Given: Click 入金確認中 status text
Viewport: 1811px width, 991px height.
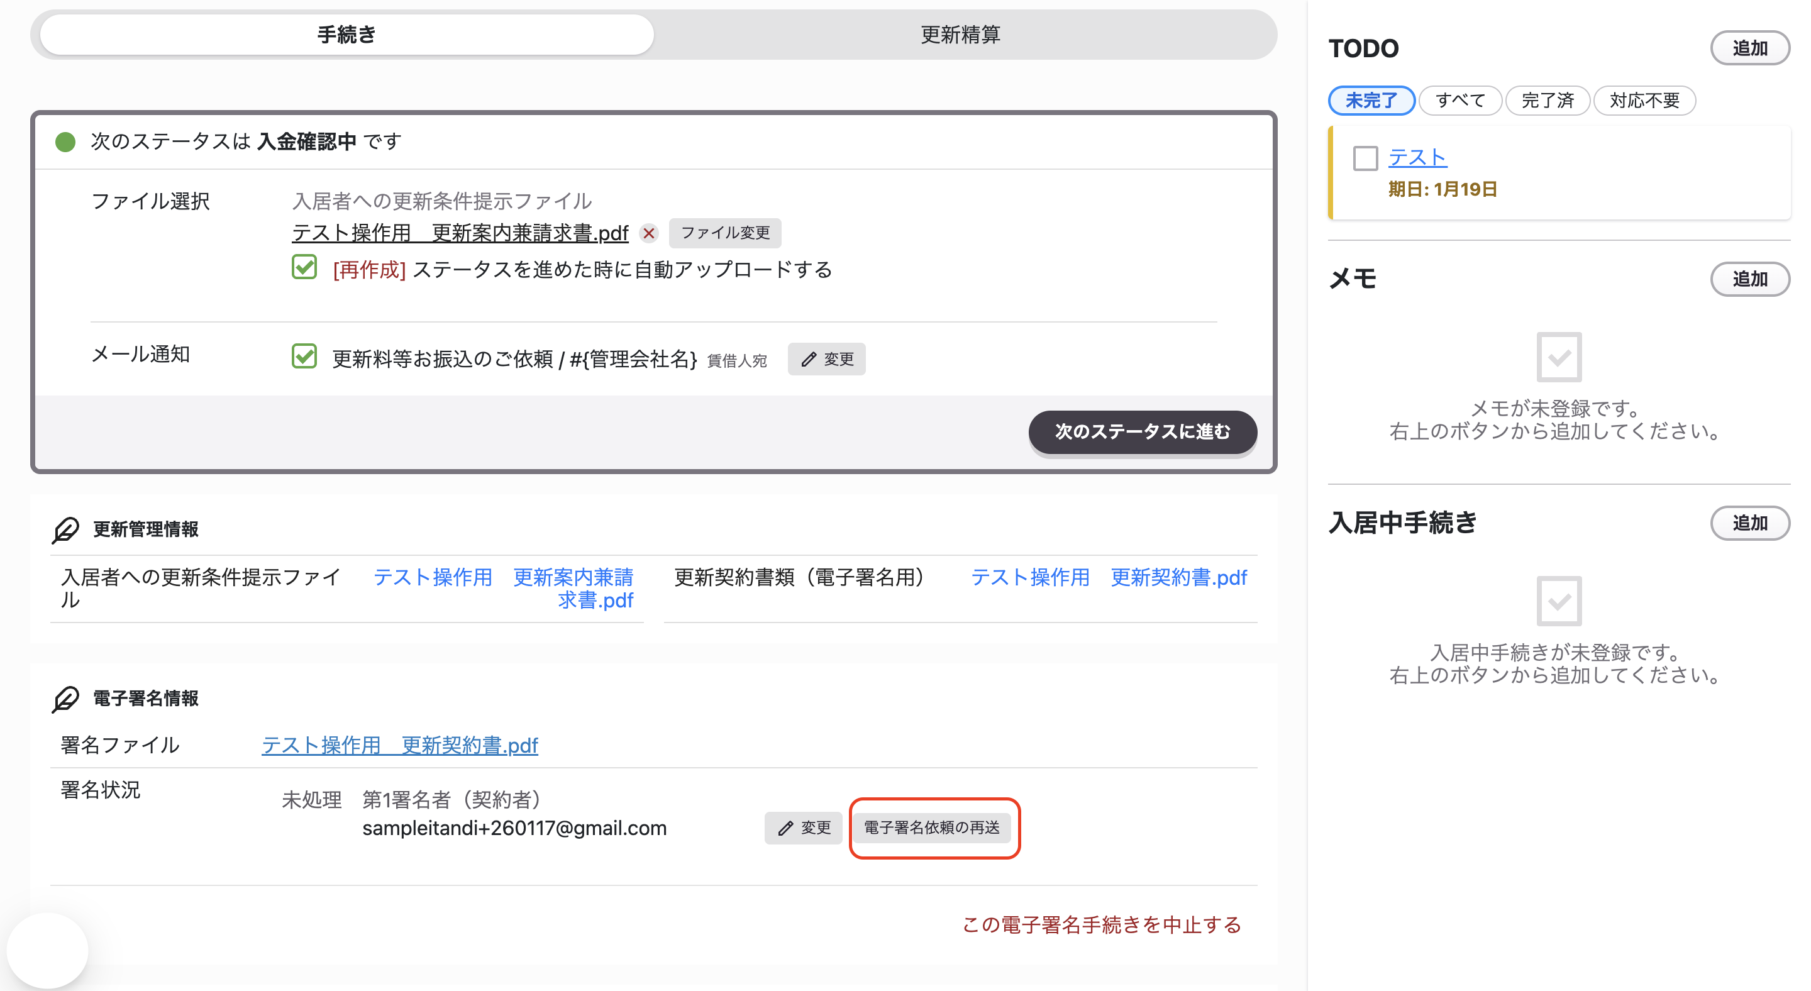Looking at the screenshot, I should point(306,142).
